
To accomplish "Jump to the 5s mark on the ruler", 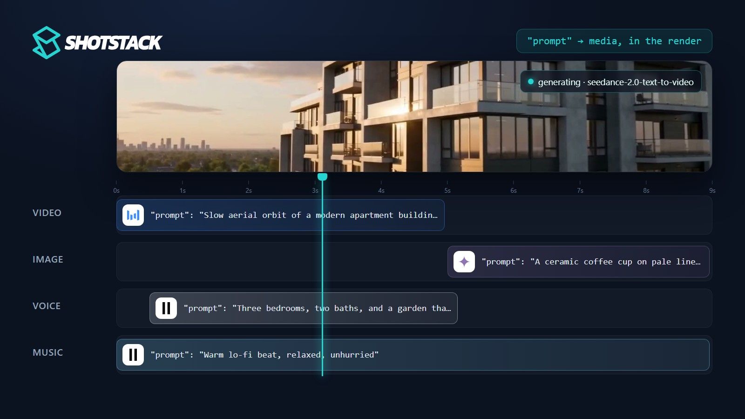I will coord(447,190).
